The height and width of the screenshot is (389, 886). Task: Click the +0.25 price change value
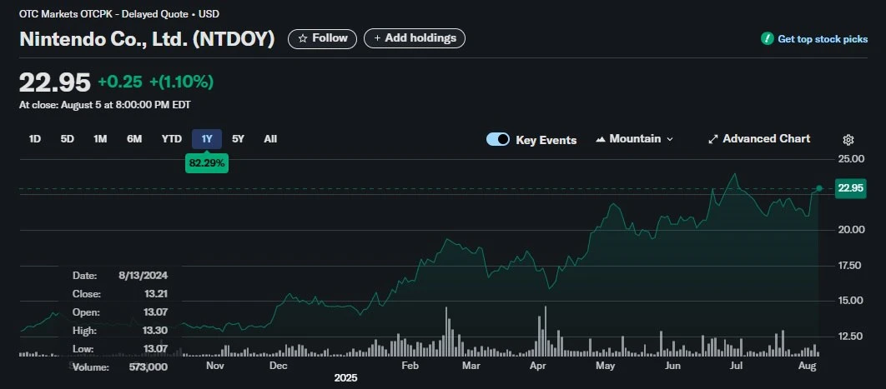[120, 82]
